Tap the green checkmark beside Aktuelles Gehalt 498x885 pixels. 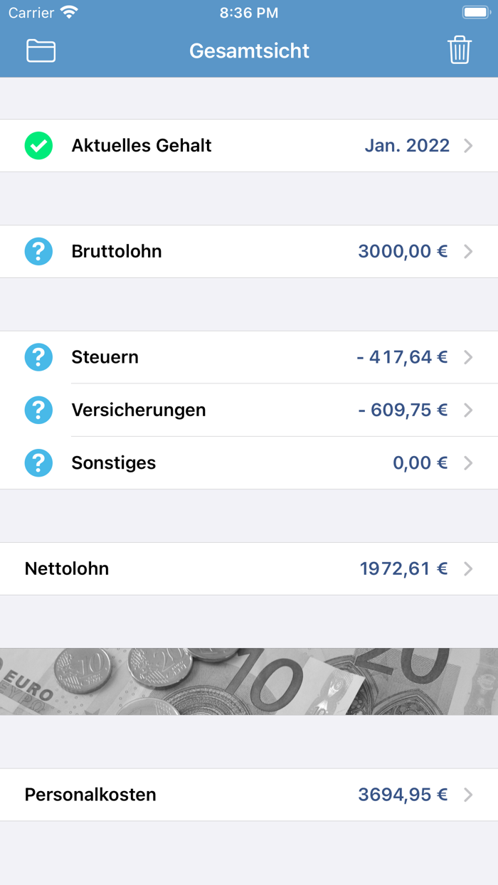[38, 145]
